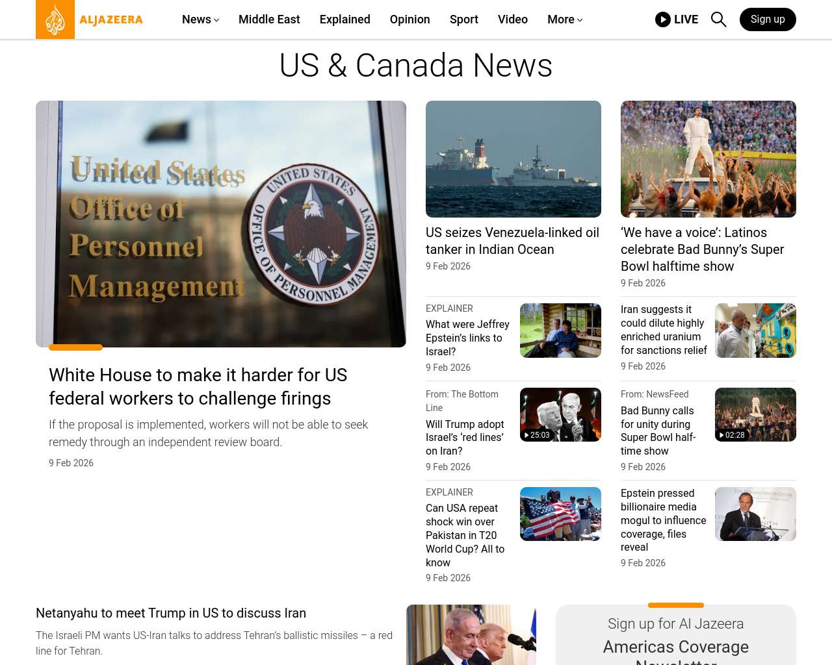
Task: Click the LIVE play icon
Action: coord(662,19)
